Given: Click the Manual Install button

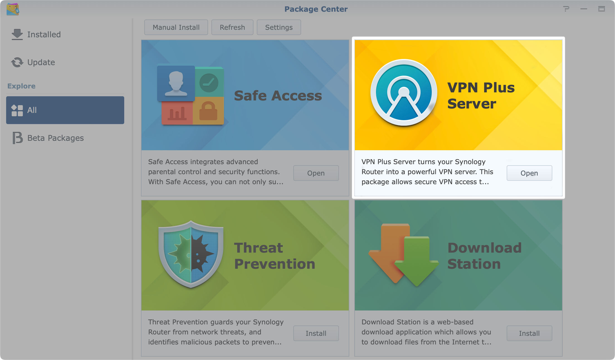Looking at the screenshot, I should tap(176, 27).
